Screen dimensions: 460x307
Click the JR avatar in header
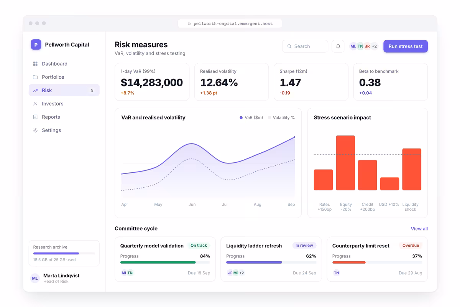[367, 46]
